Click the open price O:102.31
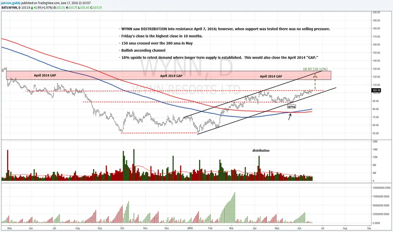Screen dimensions: 393x232 pyautogui.click(x=59, y=8)
